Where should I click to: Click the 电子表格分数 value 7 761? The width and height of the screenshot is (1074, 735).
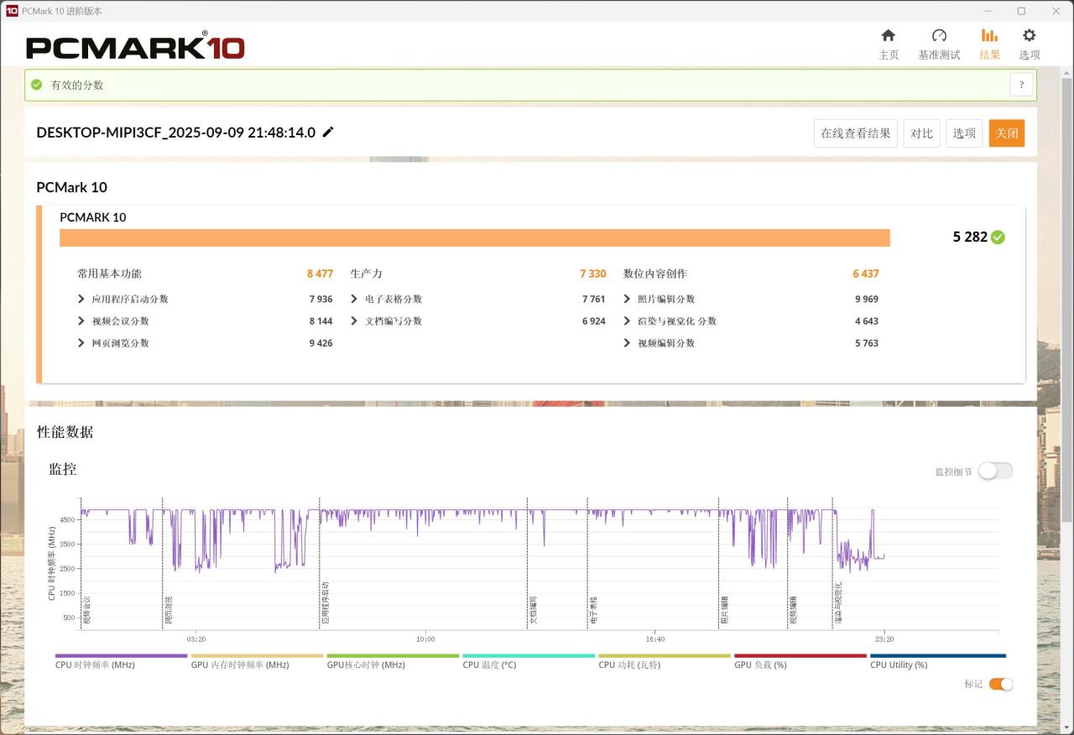pyautogui.click(x=593, y=299)
